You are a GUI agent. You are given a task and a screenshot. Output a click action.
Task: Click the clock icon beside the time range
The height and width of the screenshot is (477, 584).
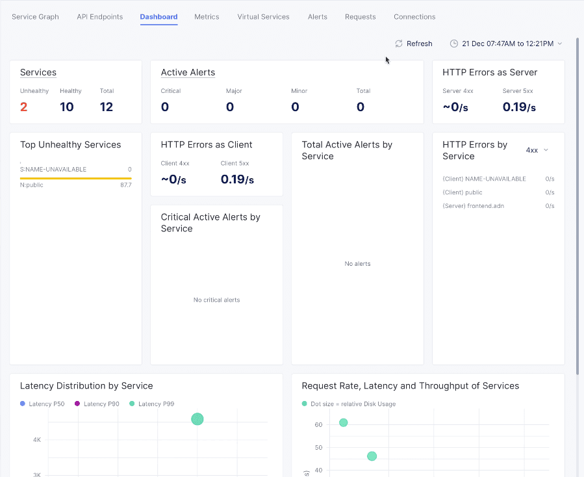(x=454, y=44)
